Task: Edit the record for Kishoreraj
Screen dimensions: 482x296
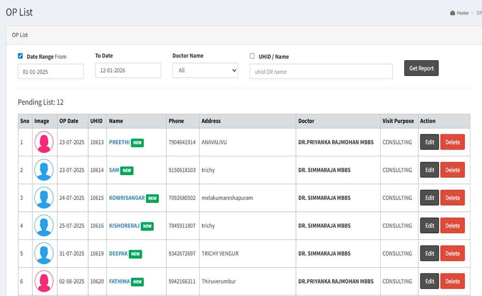Action: click(x=429, y=226)
